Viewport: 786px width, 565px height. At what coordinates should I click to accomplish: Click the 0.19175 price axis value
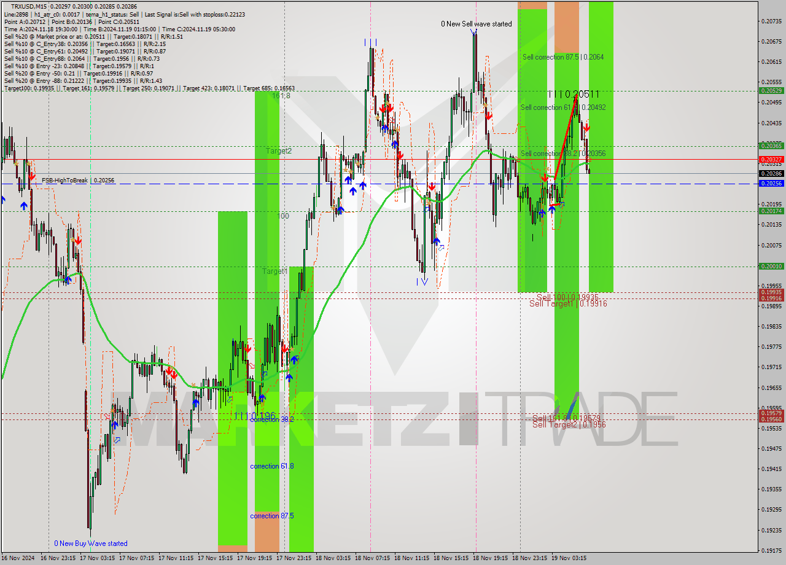(x=771, y=550)
